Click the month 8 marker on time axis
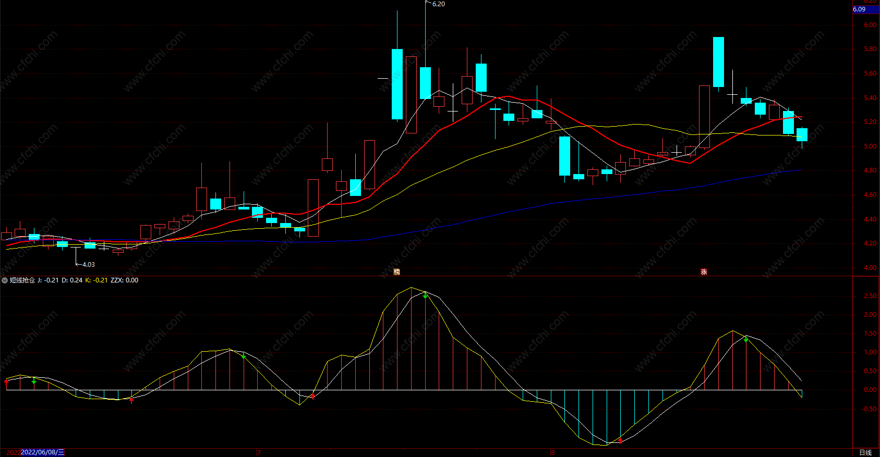 point(553,453)
